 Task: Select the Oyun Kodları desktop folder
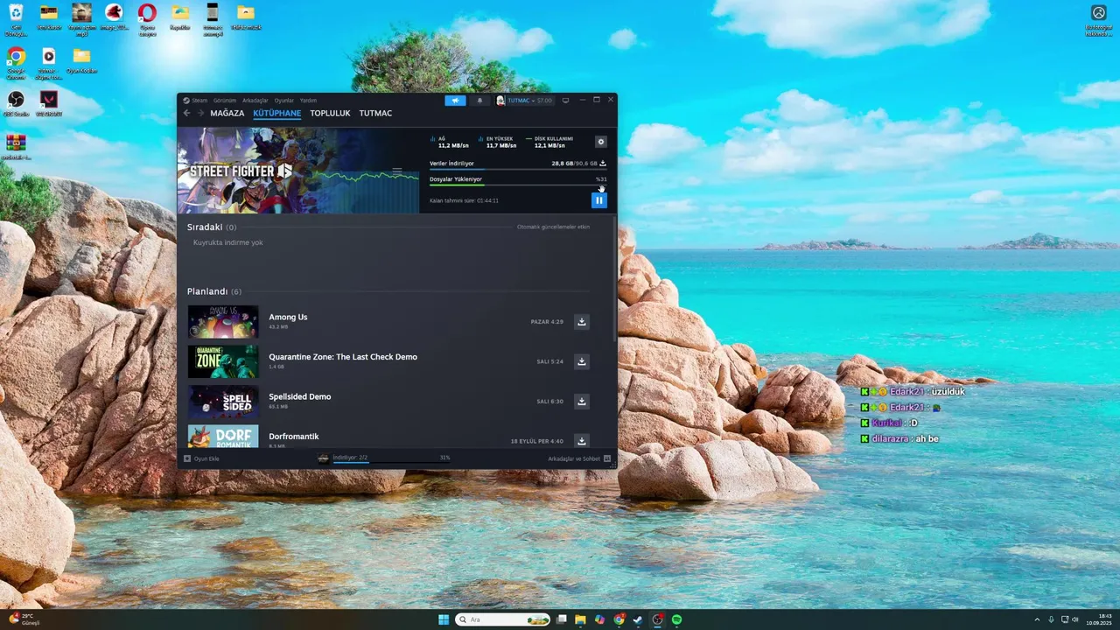coord(81,61)
